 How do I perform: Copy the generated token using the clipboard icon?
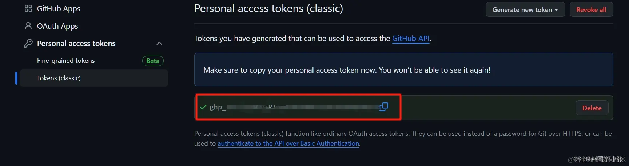pos(384,106)
